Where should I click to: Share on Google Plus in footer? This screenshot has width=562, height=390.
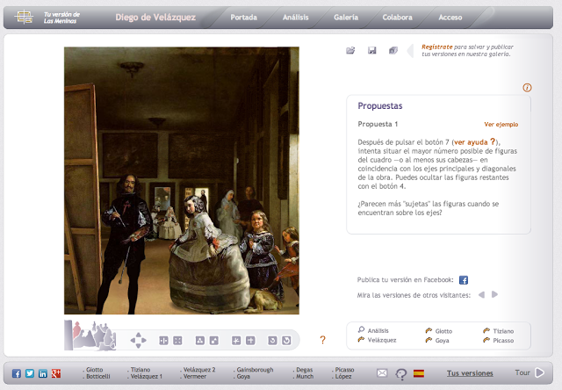click(x=56, y=373)
